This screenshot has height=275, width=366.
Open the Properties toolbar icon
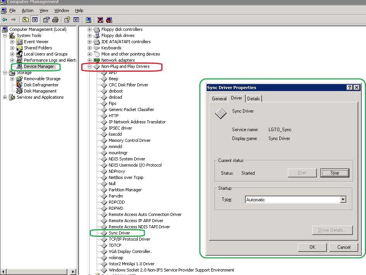click(46, 20)
